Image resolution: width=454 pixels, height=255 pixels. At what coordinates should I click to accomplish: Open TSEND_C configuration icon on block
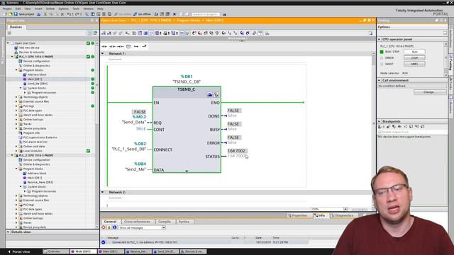pos(210,94)
